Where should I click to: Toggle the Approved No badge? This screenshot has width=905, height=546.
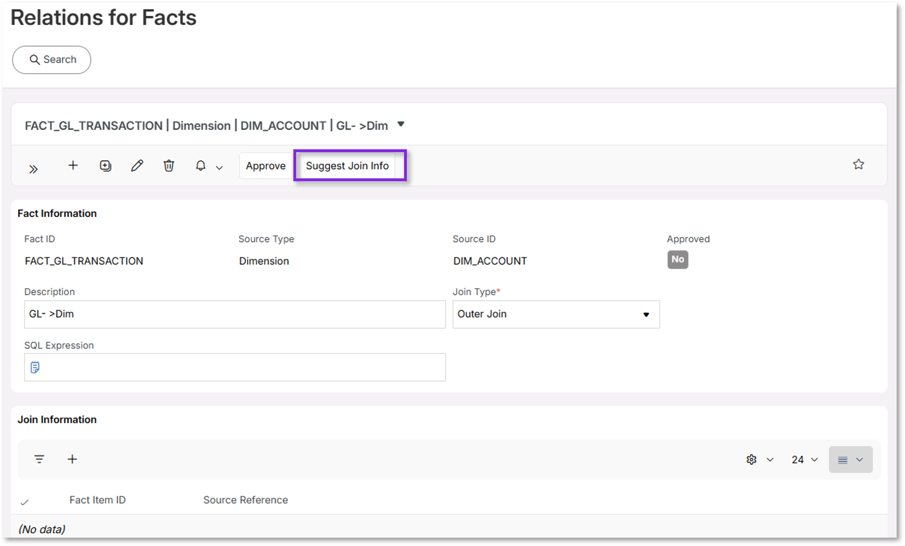[x=678, y=259]
